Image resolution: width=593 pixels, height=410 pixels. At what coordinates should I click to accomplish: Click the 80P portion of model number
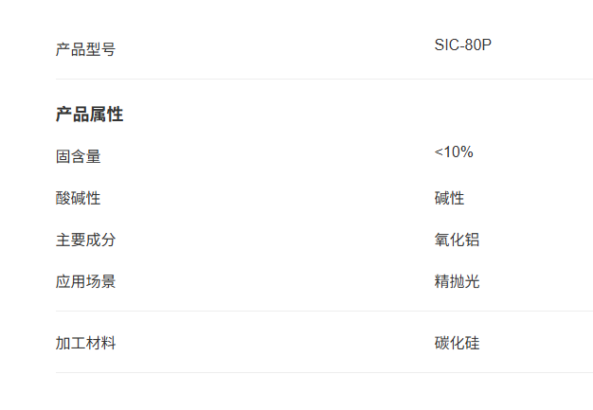coord(478,45)
